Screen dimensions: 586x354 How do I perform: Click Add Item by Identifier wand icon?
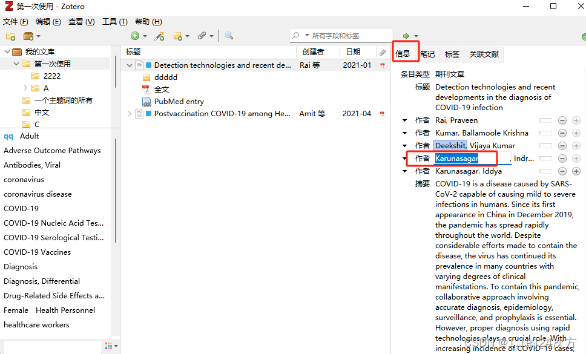coord(160,36)
